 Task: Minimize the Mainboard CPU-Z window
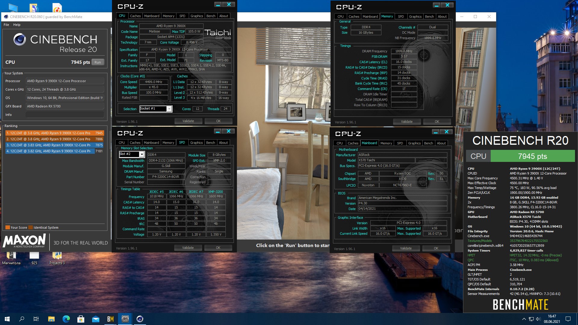(x=435, y=132)
